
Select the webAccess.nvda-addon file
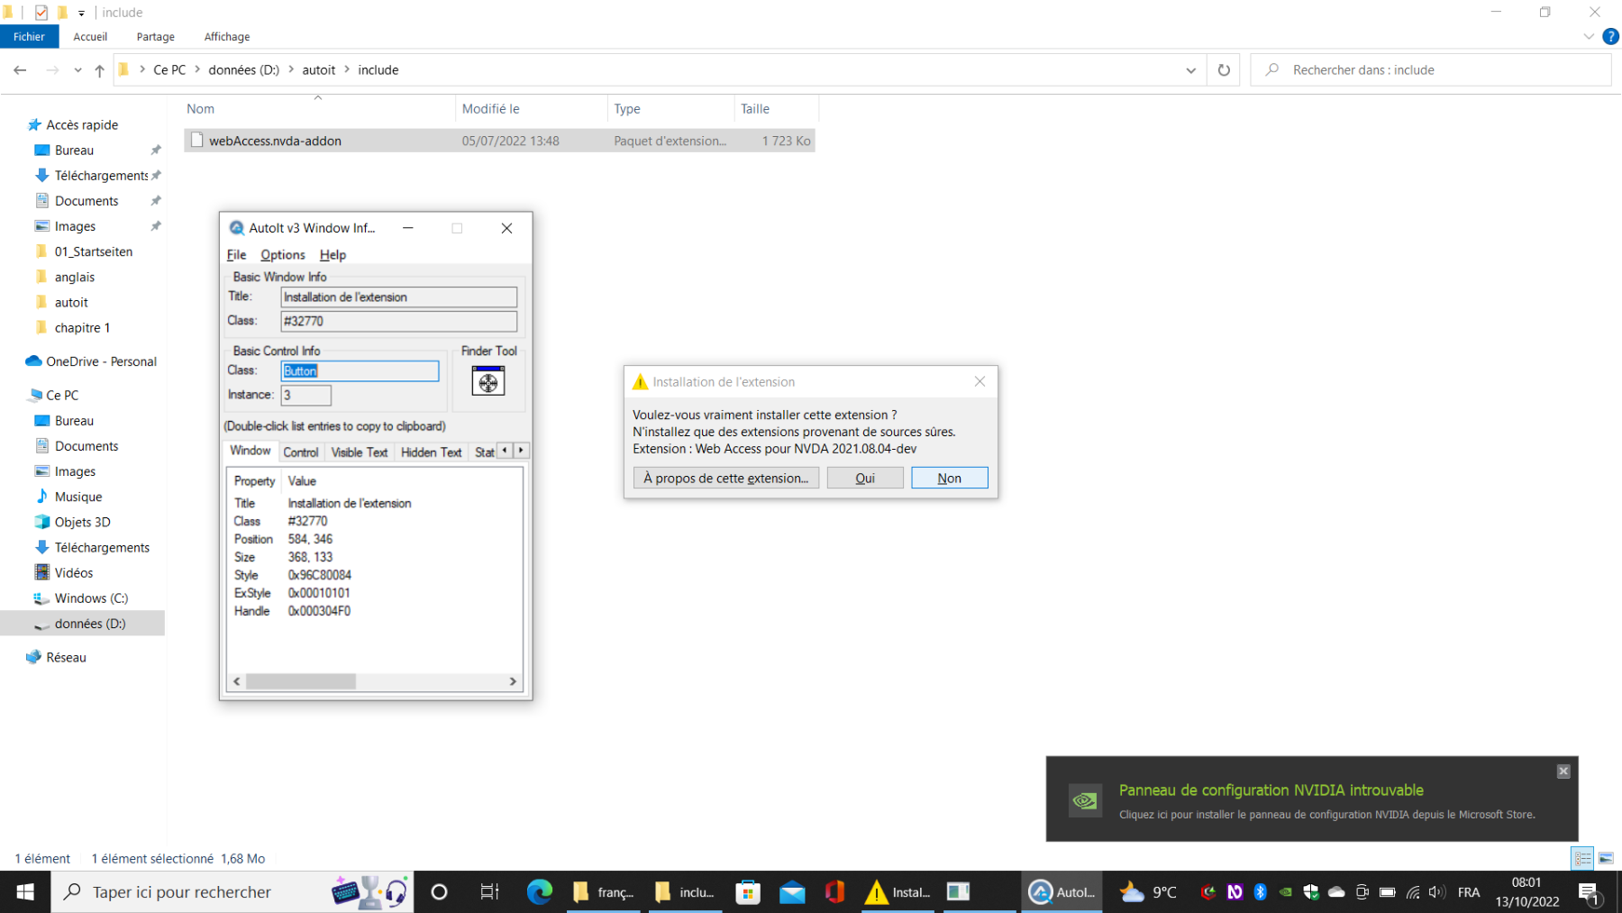pyautogui.click(x=275, y=142)
